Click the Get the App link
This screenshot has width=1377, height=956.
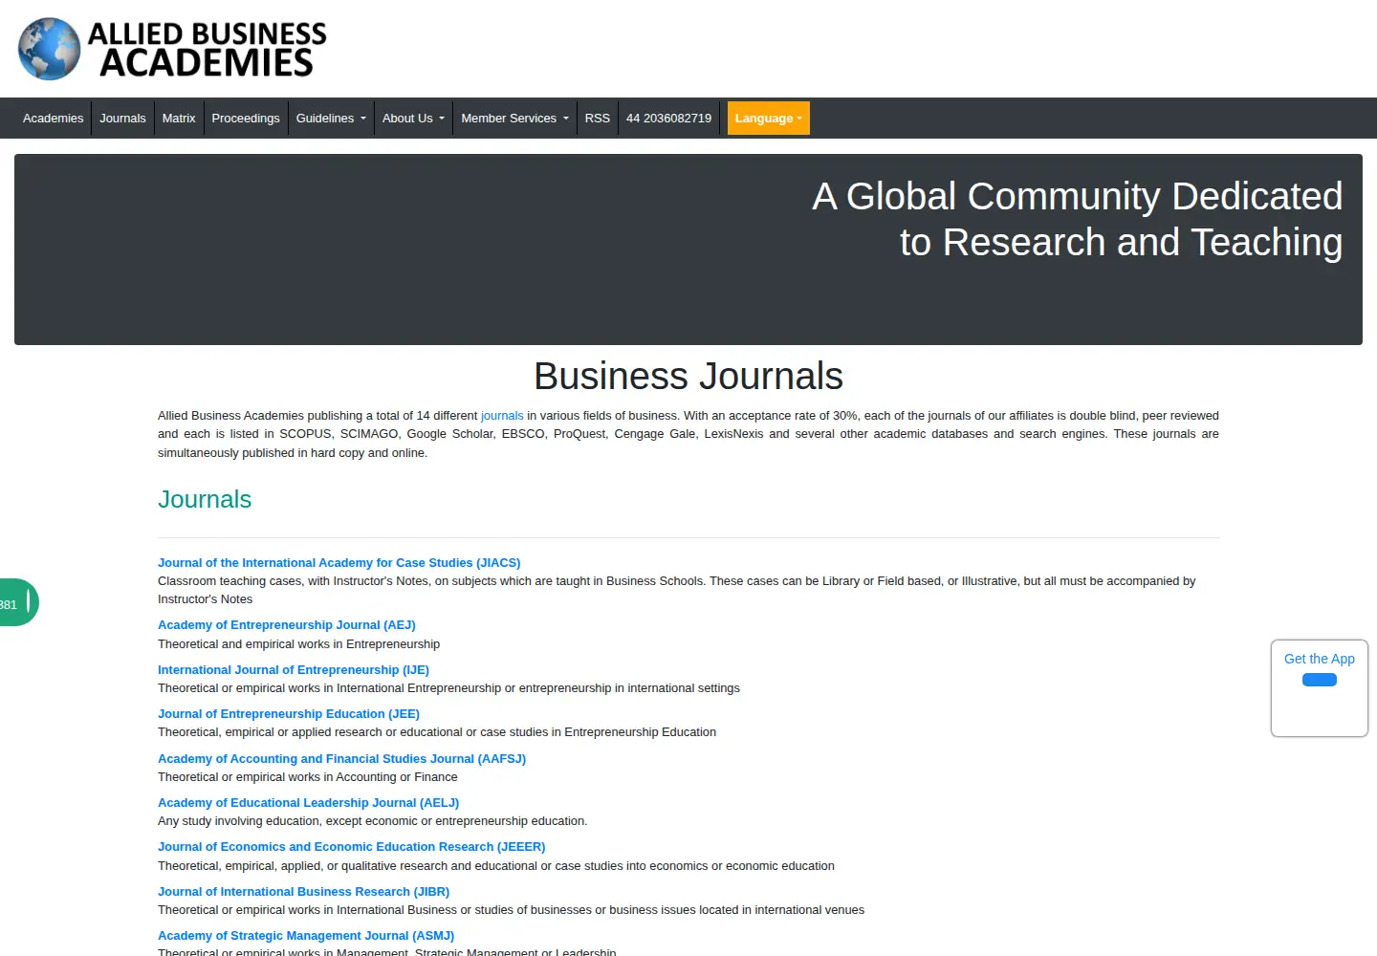pyautogui.click(x=1320, y=659)
